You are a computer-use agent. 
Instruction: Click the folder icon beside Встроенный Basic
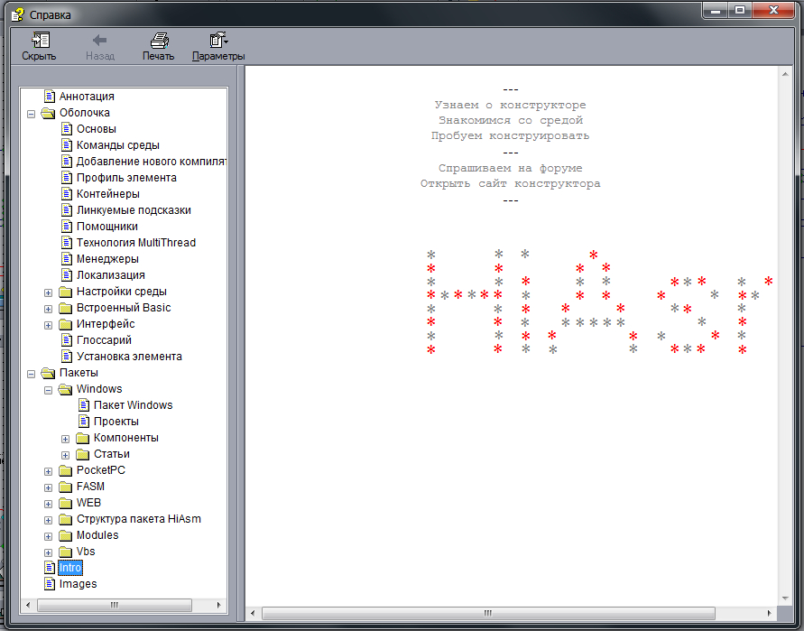click(65, 308)
